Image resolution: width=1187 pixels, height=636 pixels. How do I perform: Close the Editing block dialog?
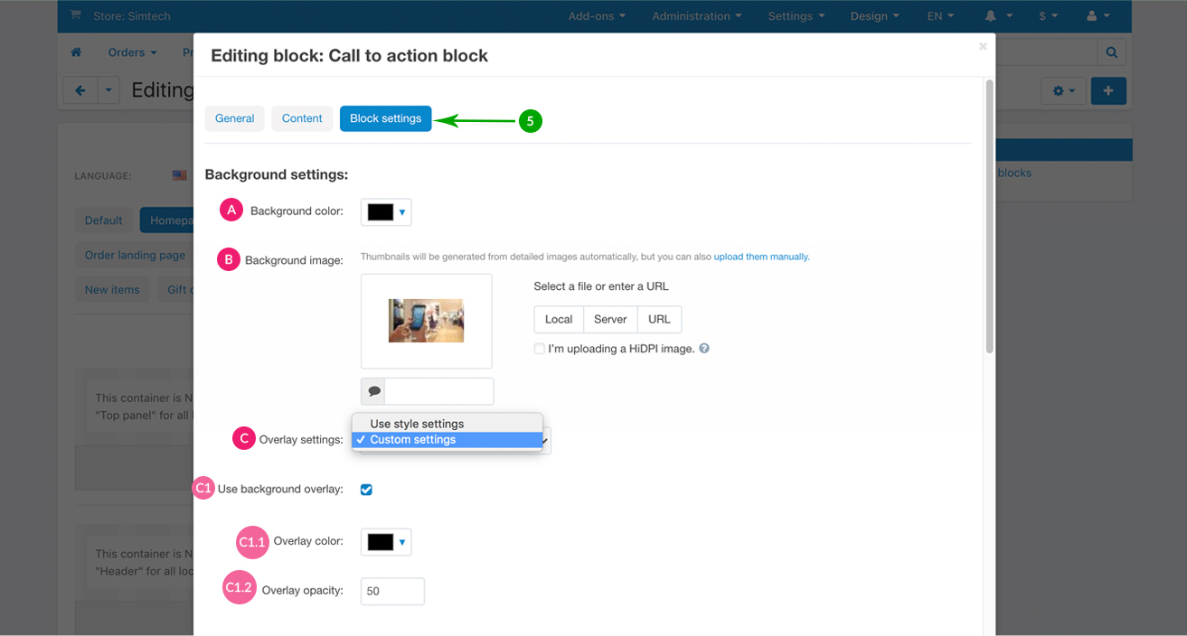[x=983, y=46]
